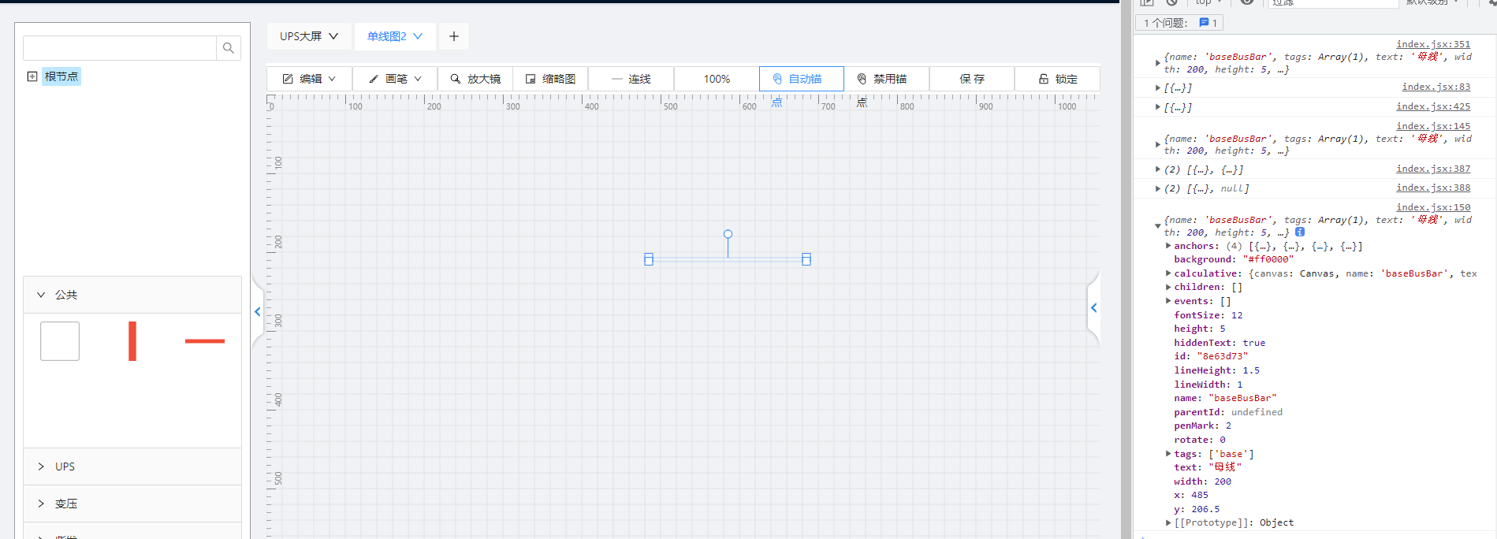Open the 1 个问题 issues button

point(1179,23)
